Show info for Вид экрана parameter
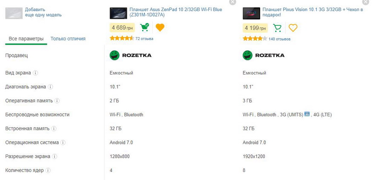The width and height of the screenshot is (382, 180). tap(36, 73)
